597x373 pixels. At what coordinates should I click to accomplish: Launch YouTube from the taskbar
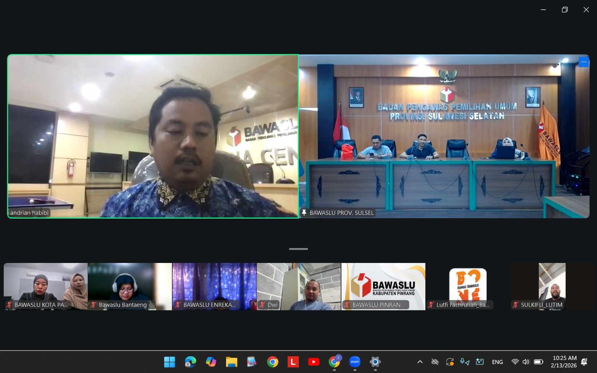pyautogui.click(x=313, y=361)
